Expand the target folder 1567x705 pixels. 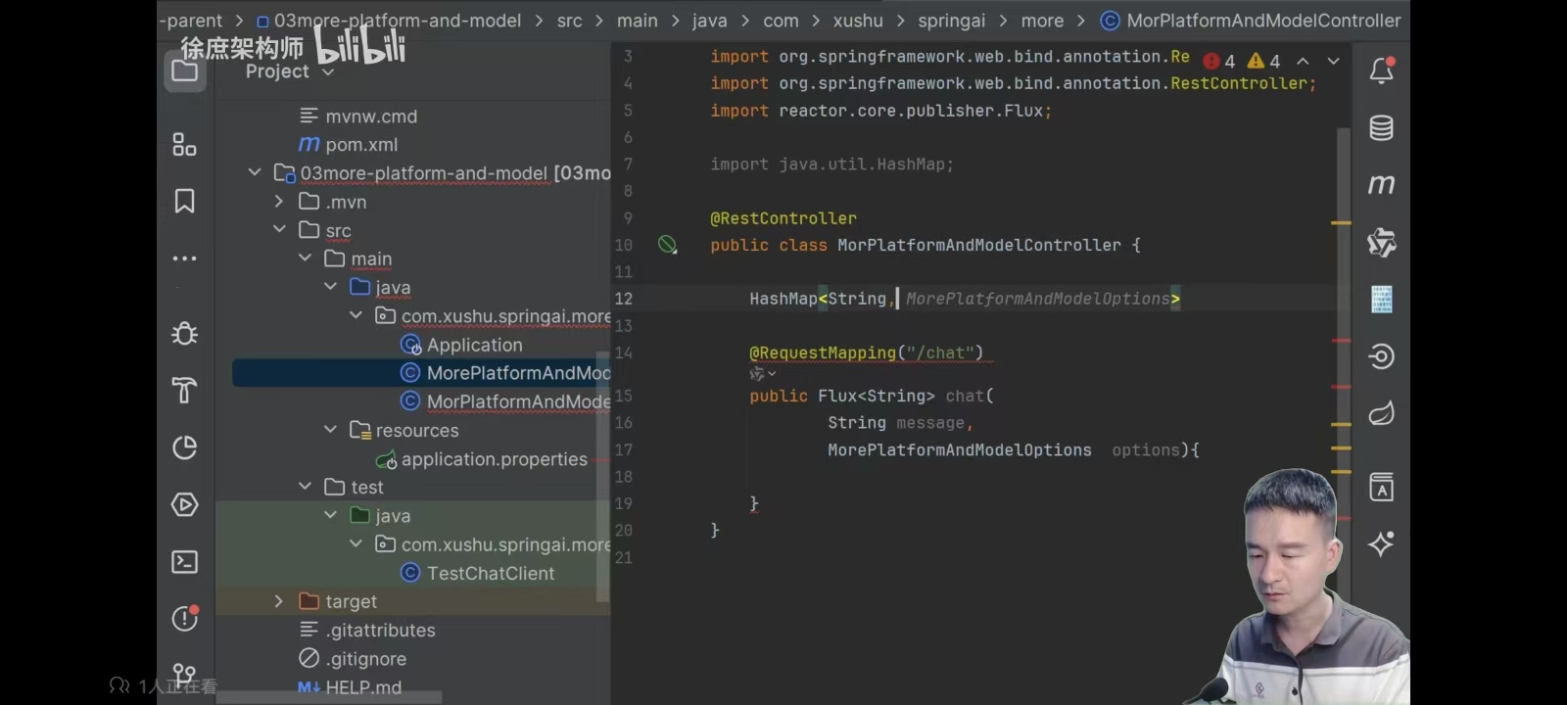(x=279, y=600)
